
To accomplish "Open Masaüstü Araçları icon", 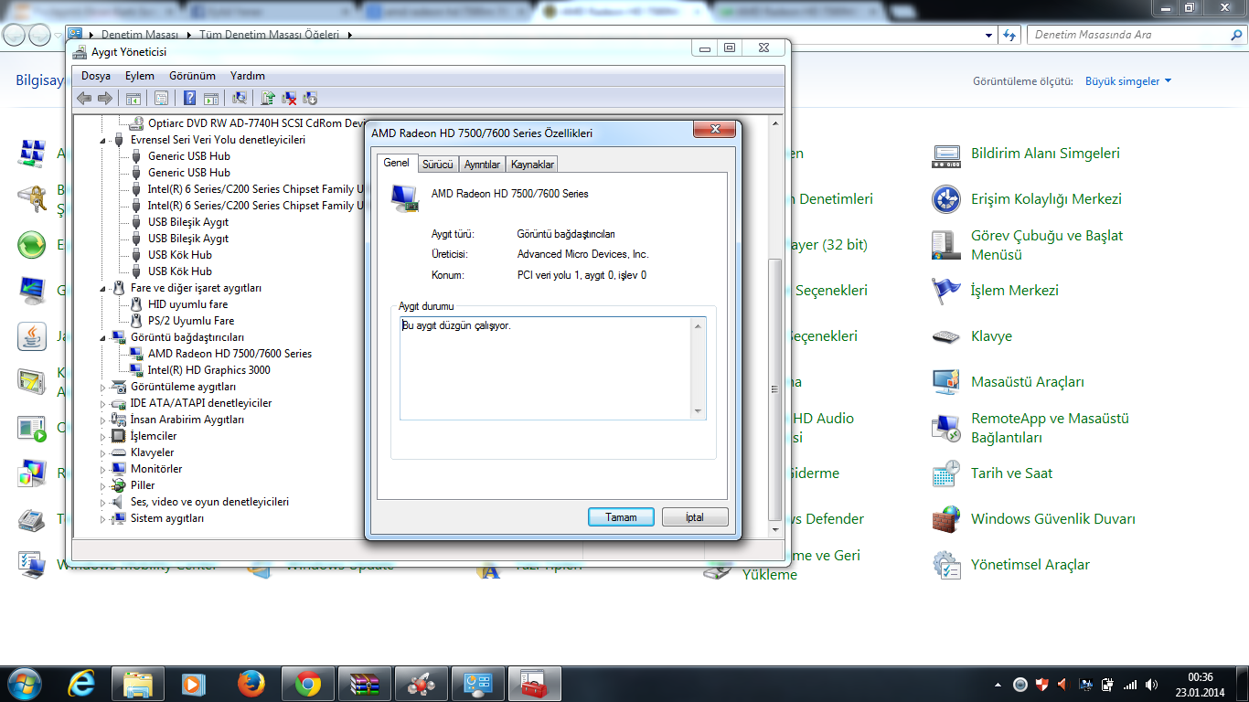I will pos(946,382).
